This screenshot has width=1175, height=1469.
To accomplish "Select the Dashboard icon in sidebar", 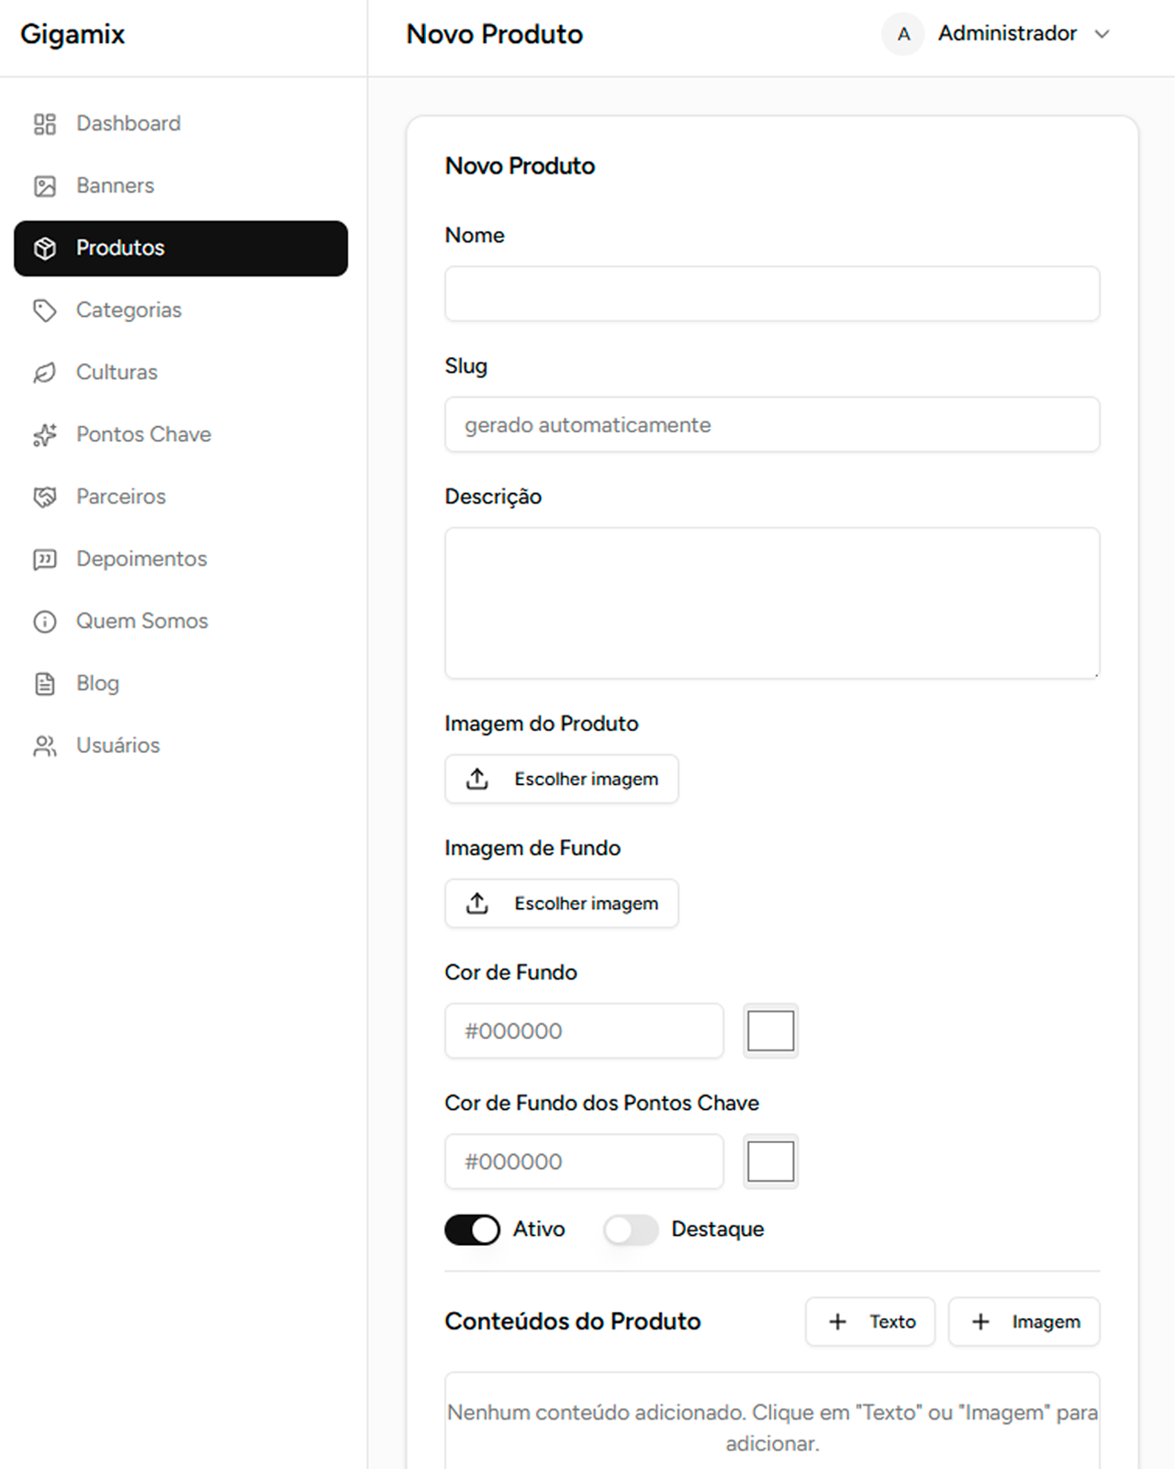I will (x=43, y=123).
